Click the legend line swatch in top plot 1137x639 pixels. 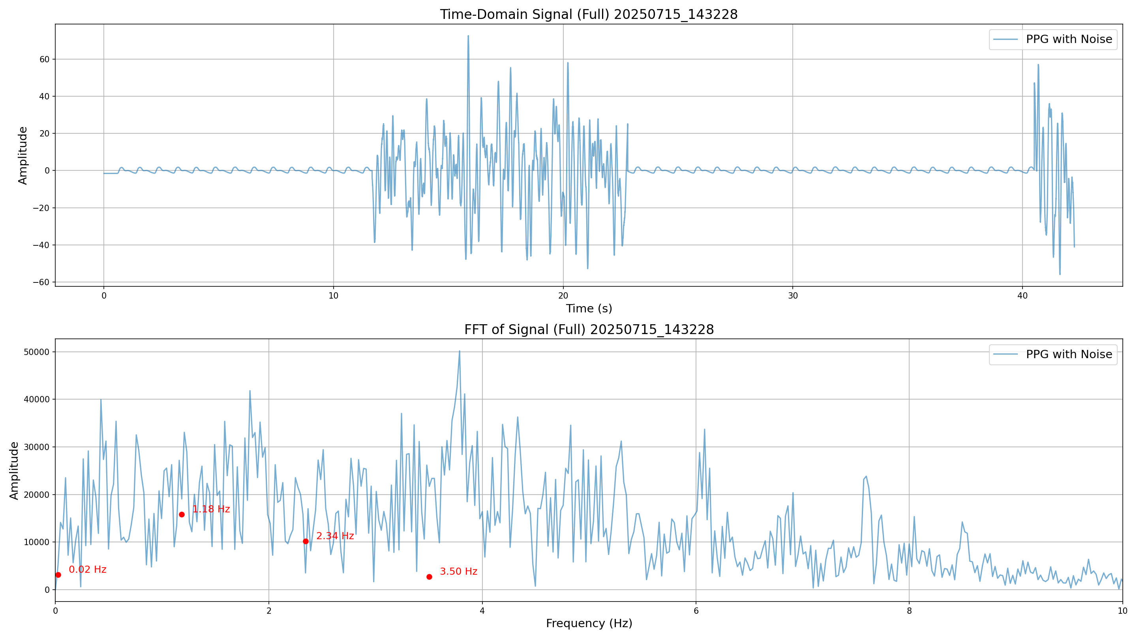(1006, 40)
